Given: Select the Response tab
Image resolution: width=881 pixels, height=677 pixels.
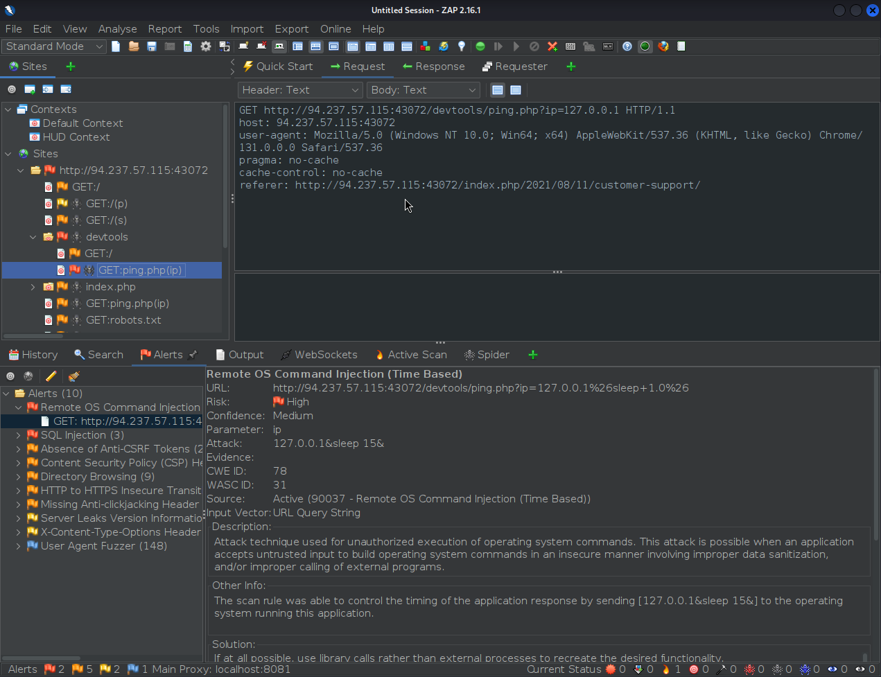Looking at the screenshot, I should coord(433,67).
